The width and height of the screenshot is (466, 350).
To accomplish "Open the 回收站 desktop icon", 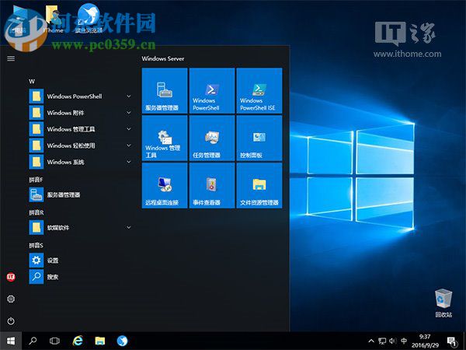I will tap(443, 303).
